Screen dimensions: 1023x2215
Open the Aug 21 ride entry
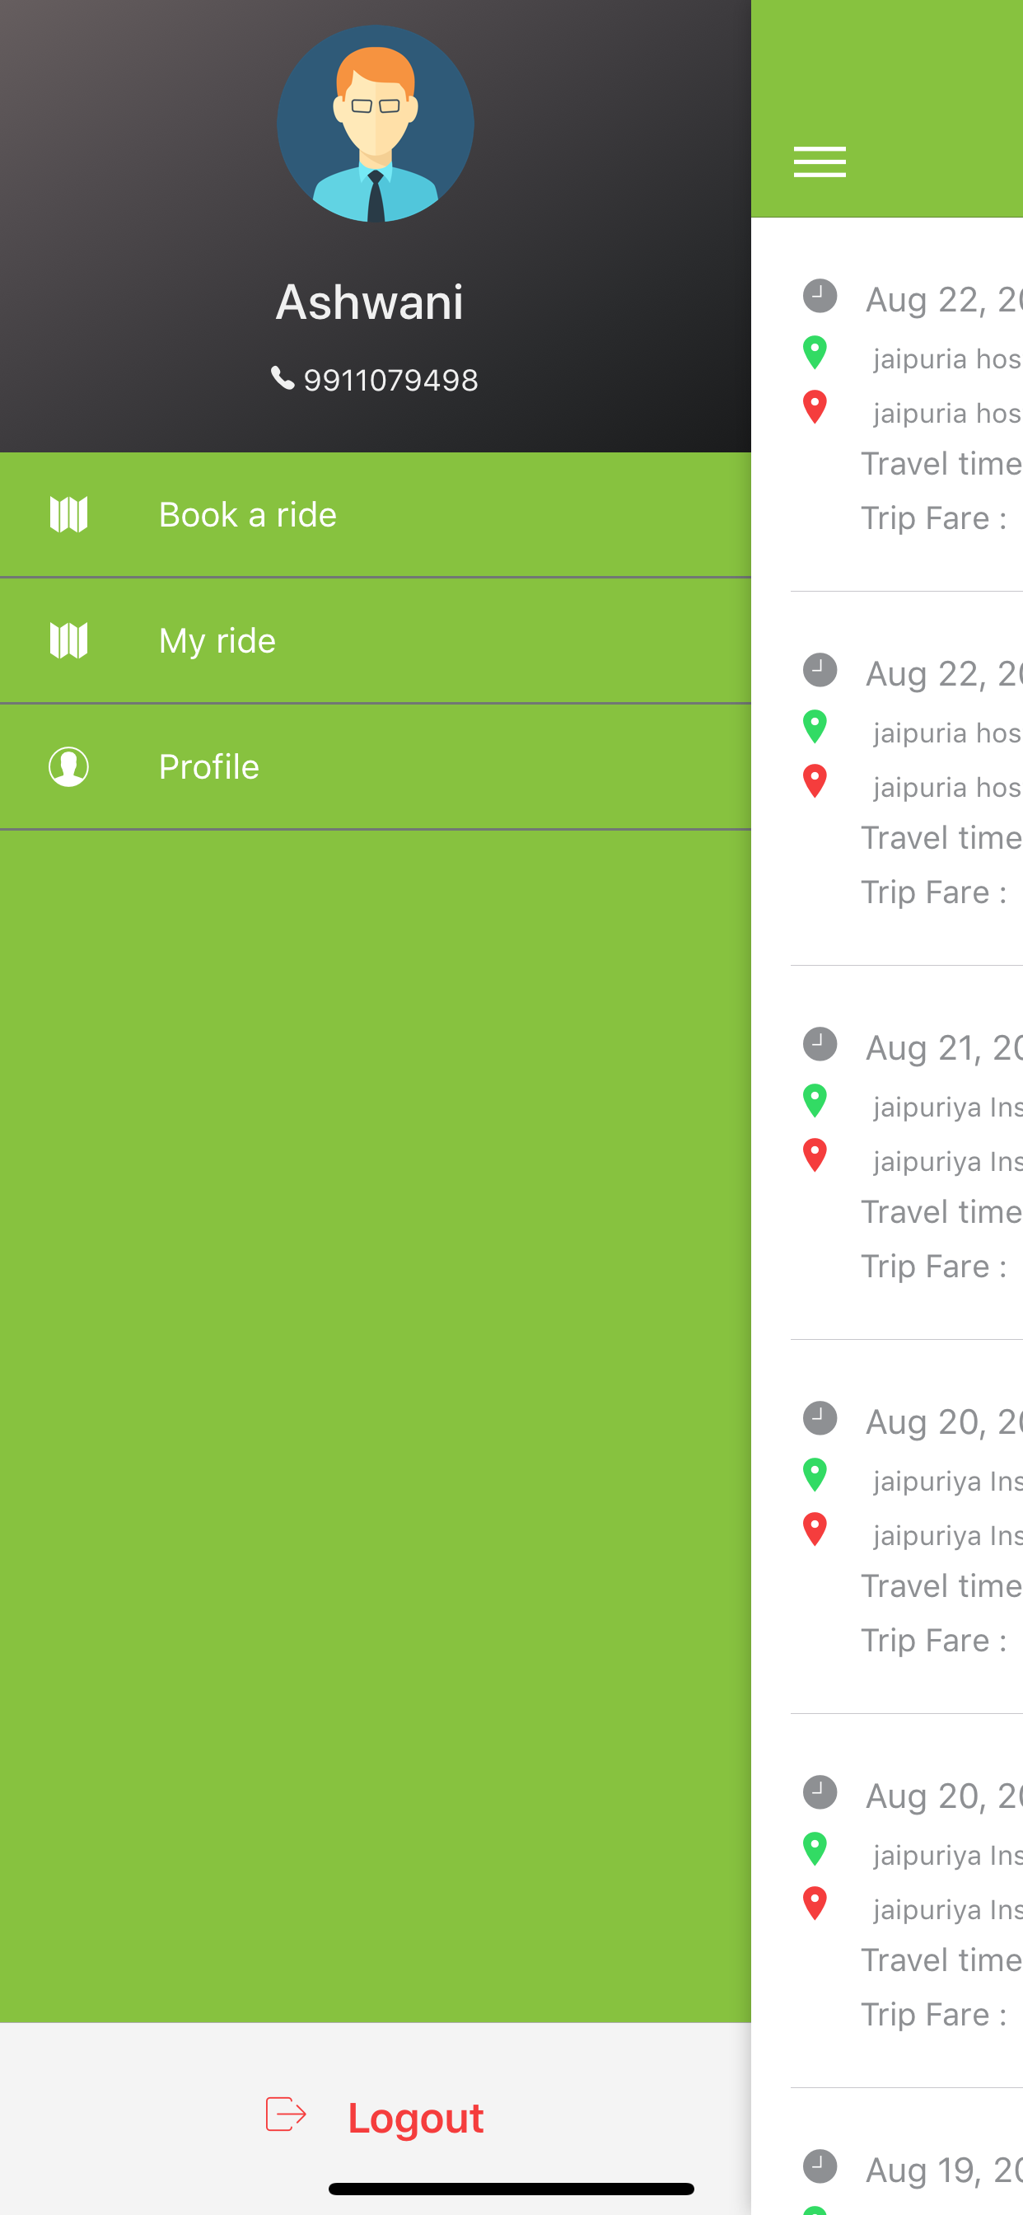[x=907, y=1154]
